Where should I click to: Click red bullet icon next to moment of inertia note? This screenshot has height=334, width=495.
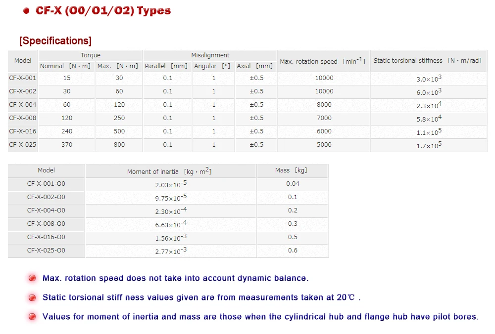coord(32,317)
